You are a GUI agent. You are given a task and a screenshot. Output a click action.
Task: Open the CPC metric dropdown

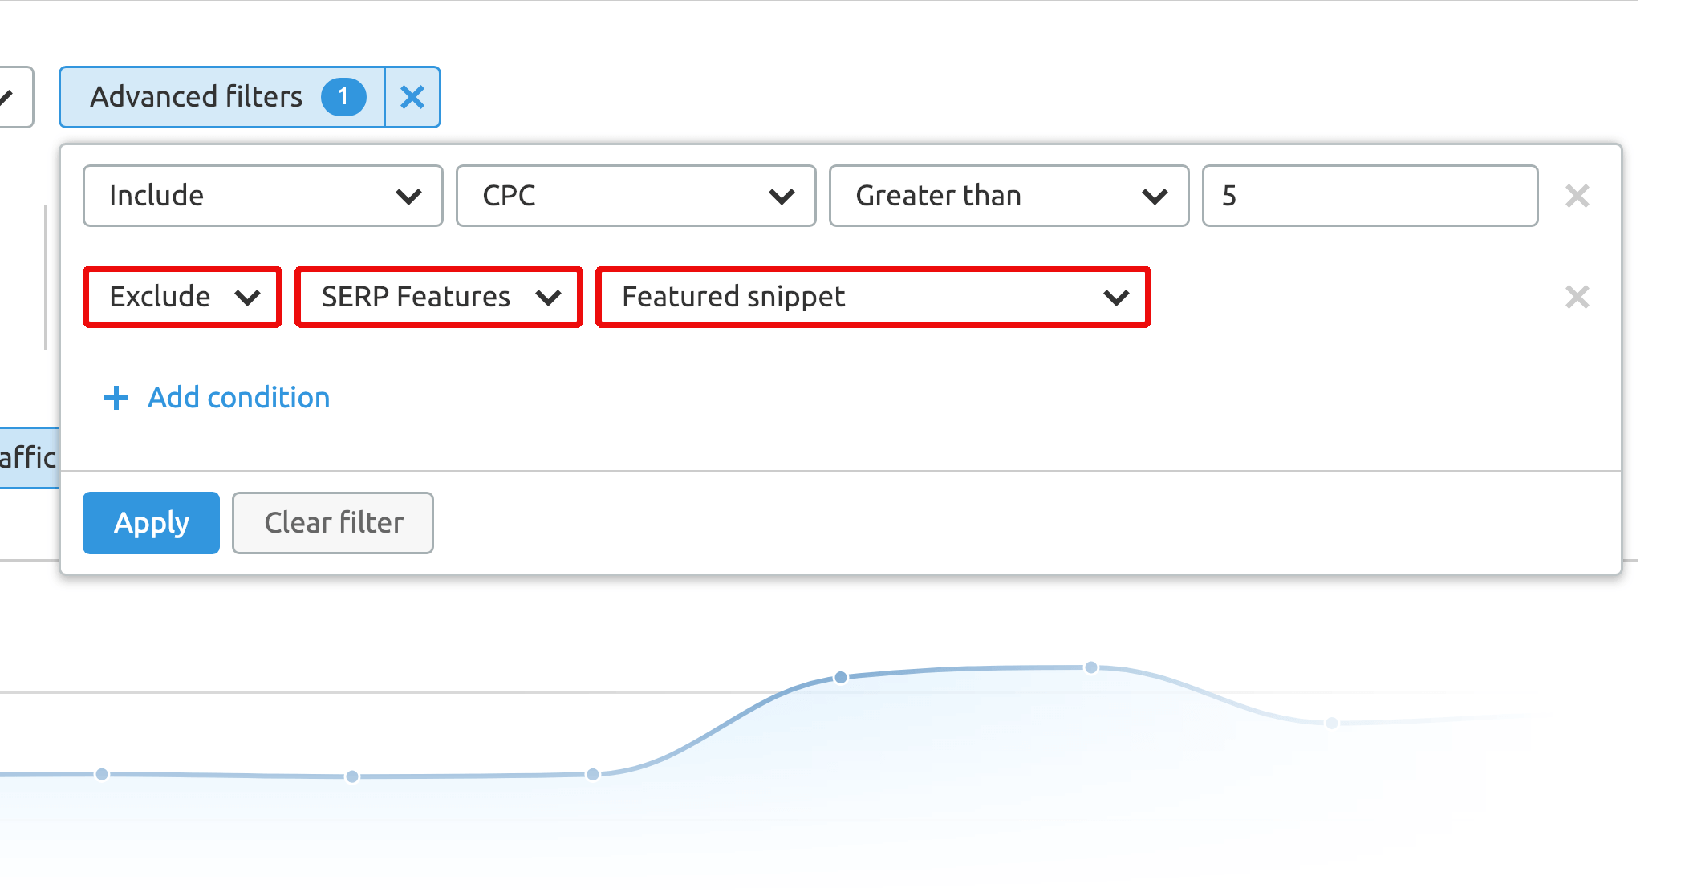click(x=635, y=196)
